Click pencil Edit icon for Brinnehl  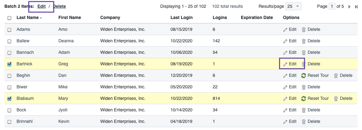point(285,122)
